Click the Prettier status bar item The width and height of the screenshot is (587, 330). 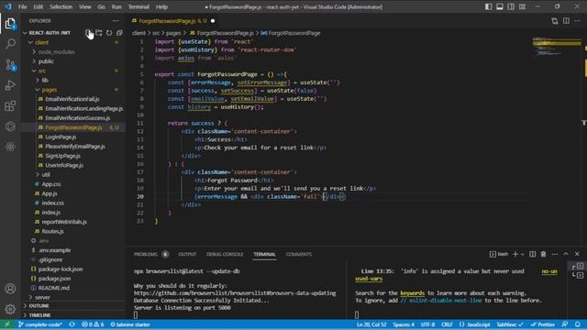click(543, 324)
